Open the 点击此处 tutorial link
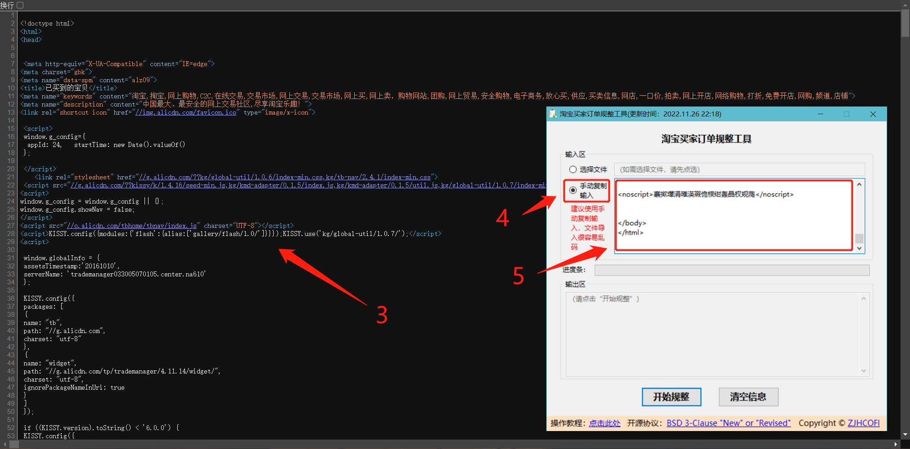 (x=604, y=423)
